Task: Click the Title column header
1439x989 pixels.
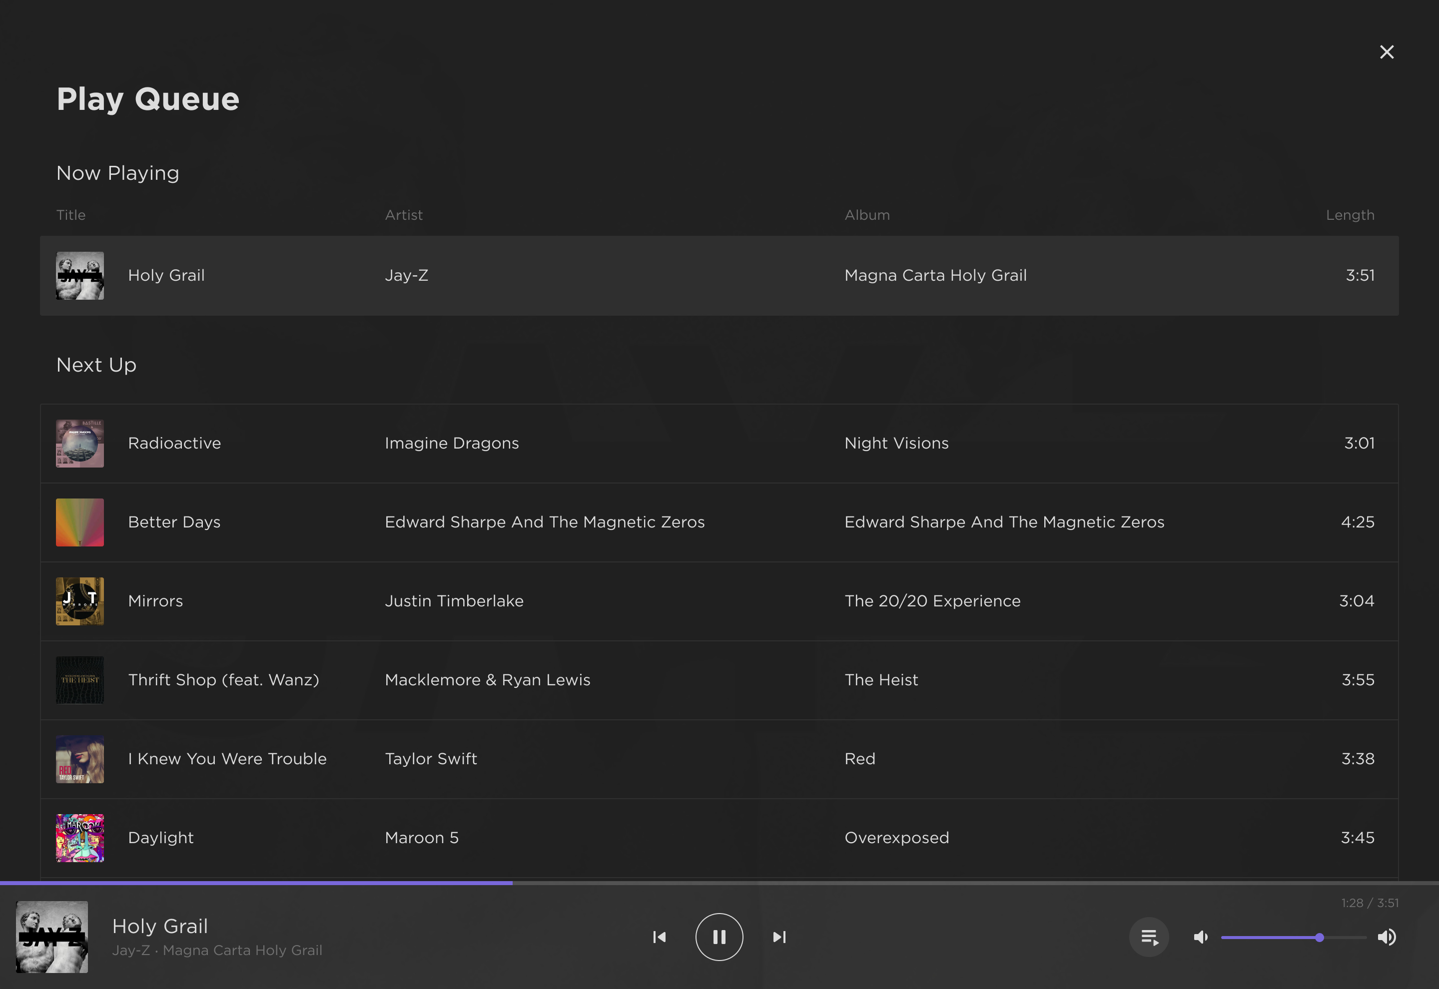Action: tap(71, 215)
